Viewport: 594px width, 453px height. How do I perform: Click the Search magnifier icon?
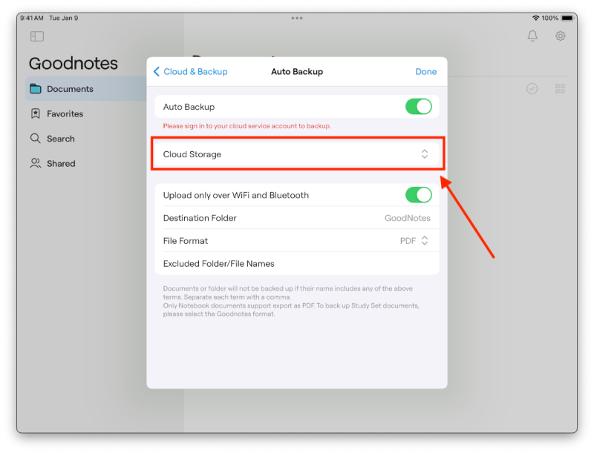(36, 139)
